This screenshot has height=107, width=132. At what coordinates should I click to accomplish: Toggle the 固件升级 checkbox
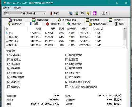pyautogui.click(x=8, y=82)
